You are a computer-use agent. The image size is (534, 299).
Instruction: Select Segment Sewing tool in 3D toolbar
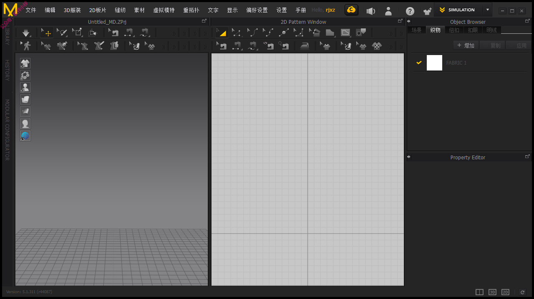(x=129, y=33)
